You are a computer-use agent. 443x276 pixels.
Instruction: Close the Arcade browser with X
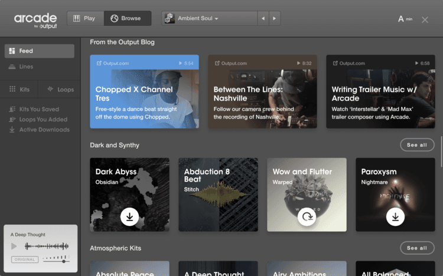(425, 19)
